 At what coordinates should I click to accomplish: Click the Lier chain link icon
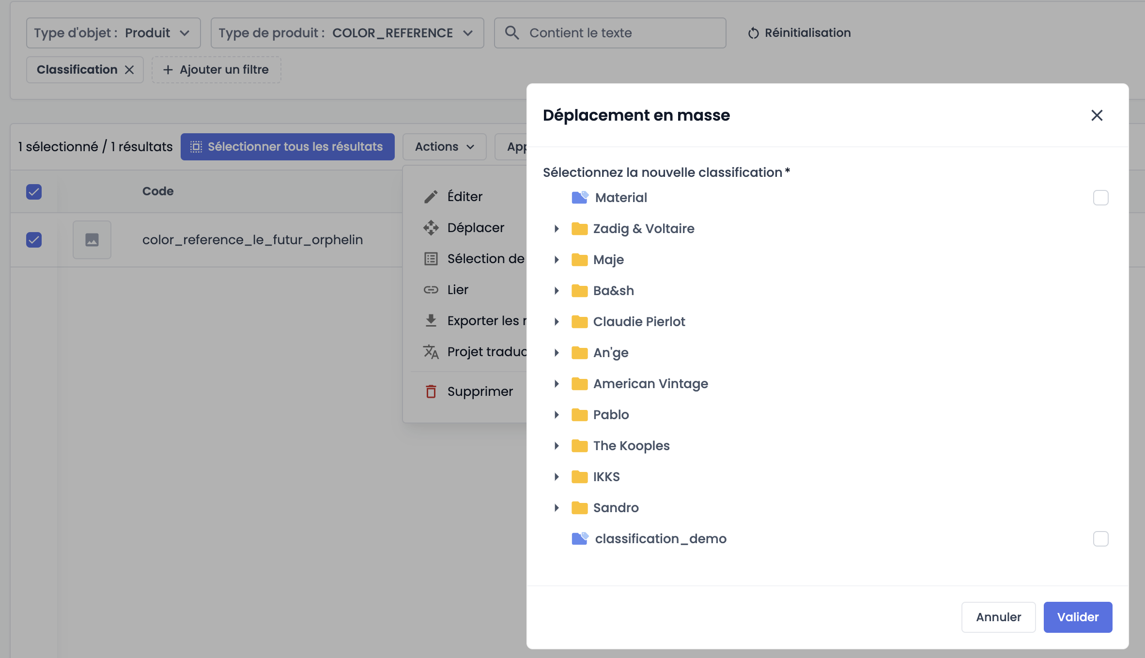pos(431,290)
